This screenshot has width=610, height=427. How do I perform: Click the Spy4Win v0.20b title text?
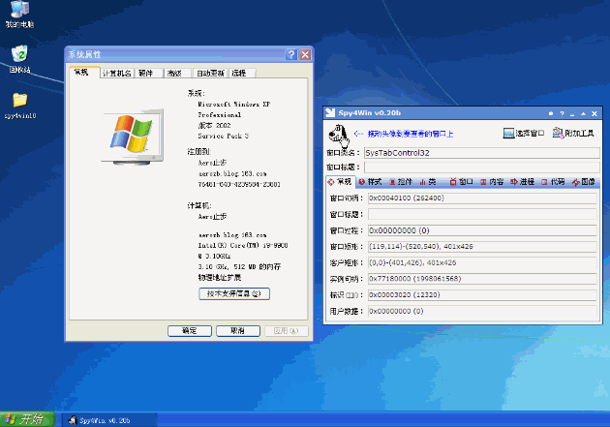pyautogui.click(x=369, y=113)
